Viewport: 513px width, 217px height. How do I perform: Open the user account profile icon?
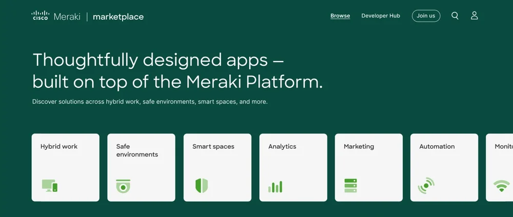[475, 16]
